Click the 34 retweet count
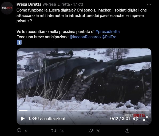 click(x=62, y=131)
